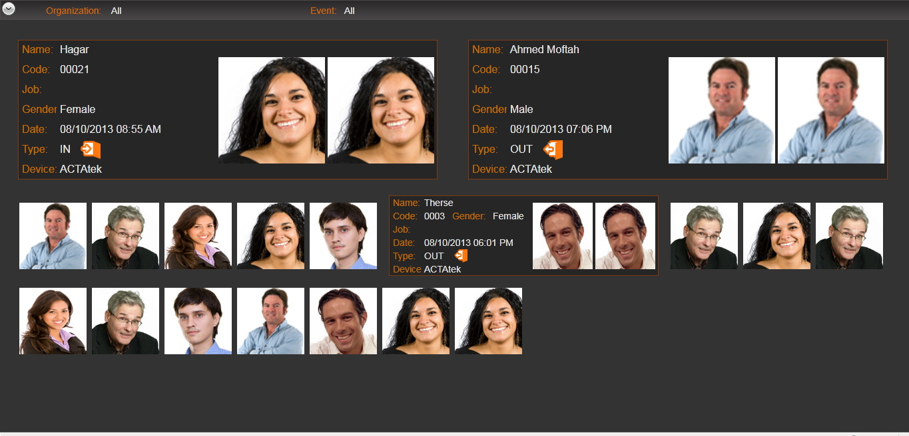This screenshot has height=436, width=909.
Task: Choose the brown-haired woman thumbnail starting the bottom row
Action: [53, 321]
